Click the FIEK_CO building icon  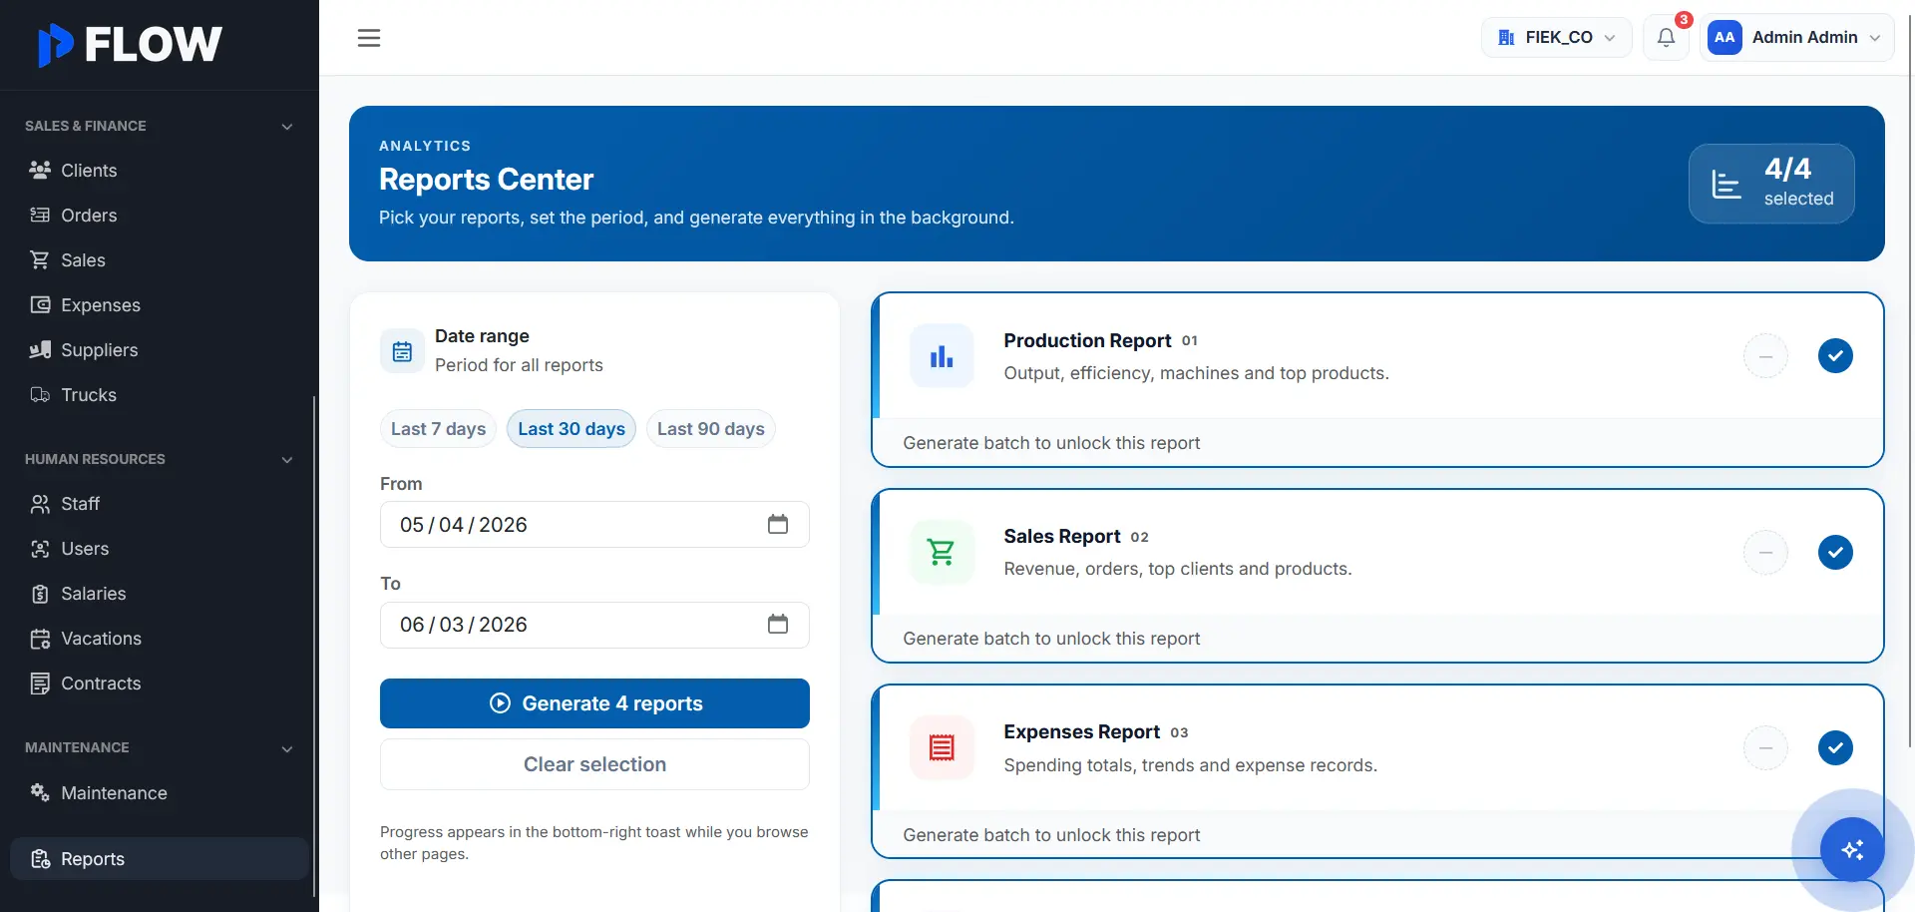click(1506, 38)
